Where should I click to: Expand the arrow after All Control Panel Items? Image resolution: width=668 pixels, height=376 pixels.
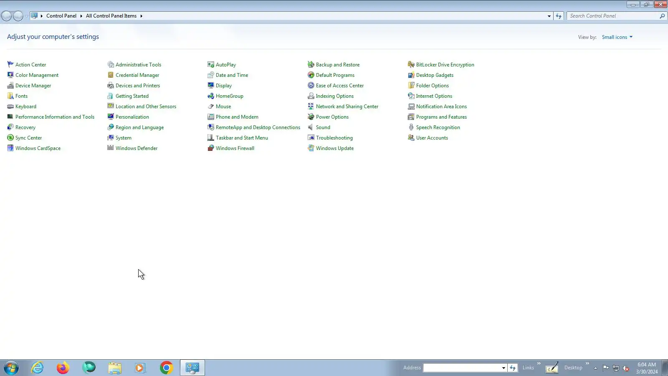click(x=141, y=16)
